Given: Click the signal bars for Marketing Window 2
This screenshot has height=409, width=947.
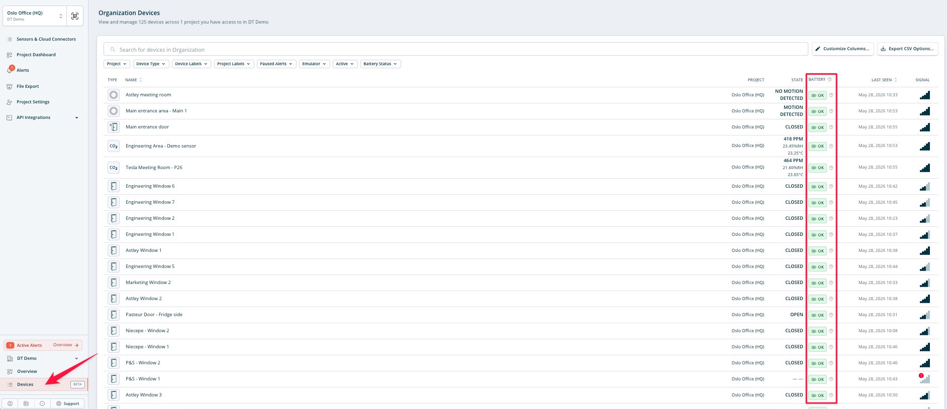Looking at the screenshot, I should [925, 283].
